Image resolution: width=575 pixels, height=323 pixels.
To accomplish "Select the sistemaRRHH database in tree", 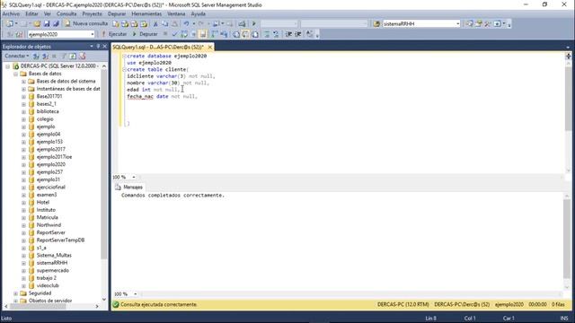I will 52,263.
